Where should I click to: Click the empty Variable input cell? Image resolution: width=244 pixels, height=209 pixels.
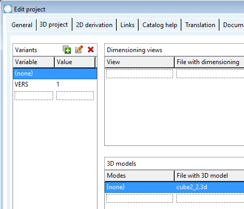coord(34,95)
